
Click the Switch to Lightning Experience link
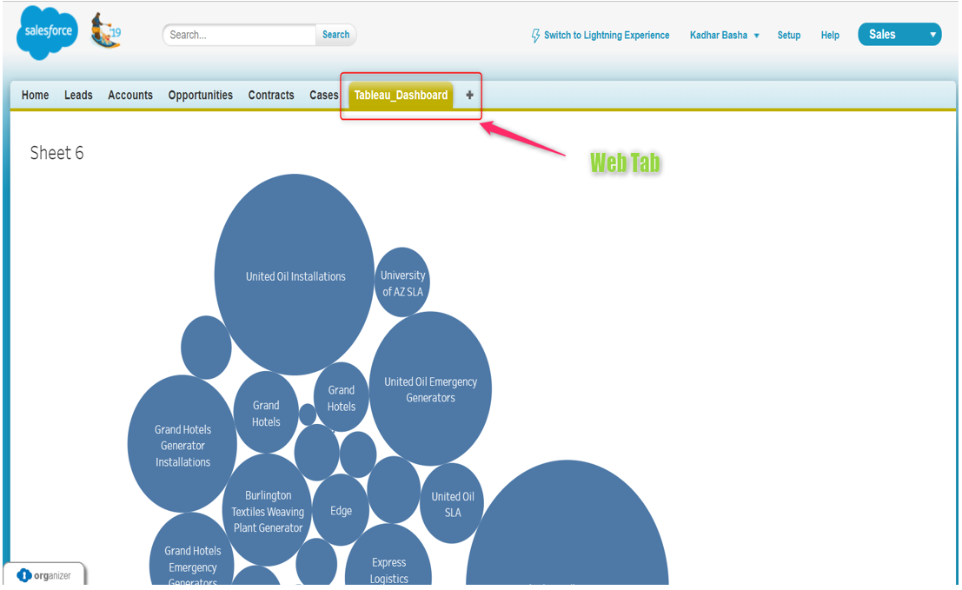coord(606,35)
